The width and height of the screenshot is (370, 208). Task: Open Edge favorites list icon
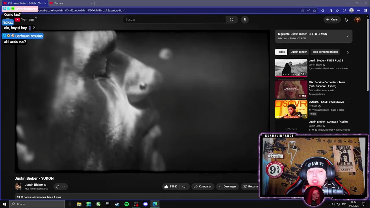[x=338, y=10]
